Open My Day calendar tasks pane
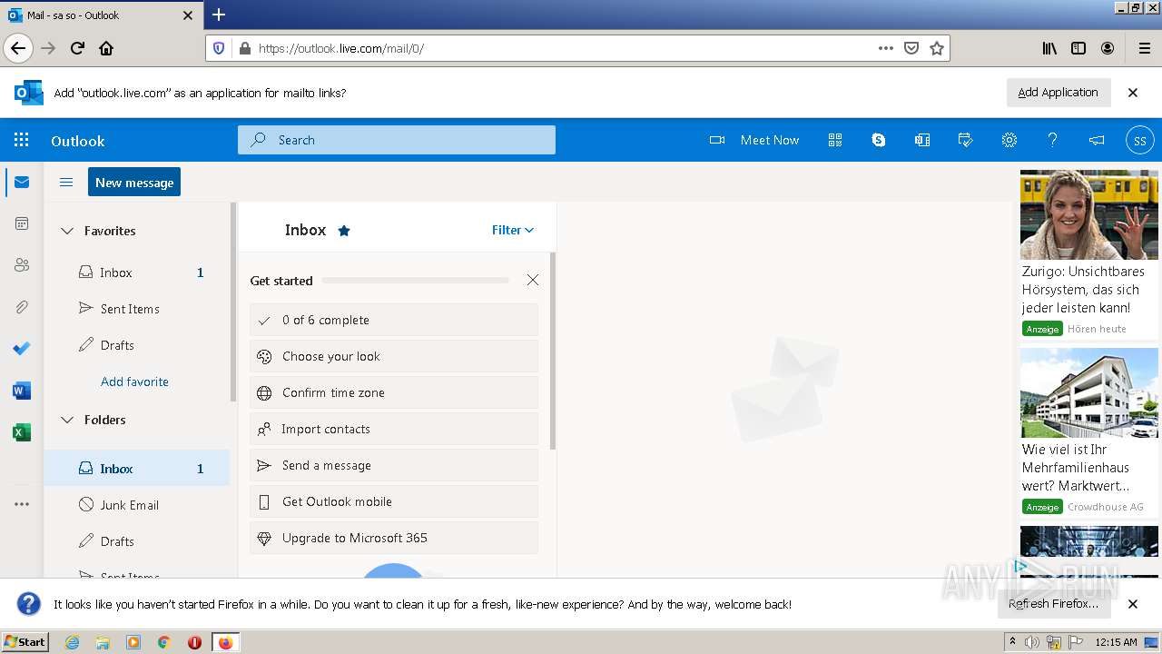Viewport: 1162px width, 654px height. pos(966,140)
